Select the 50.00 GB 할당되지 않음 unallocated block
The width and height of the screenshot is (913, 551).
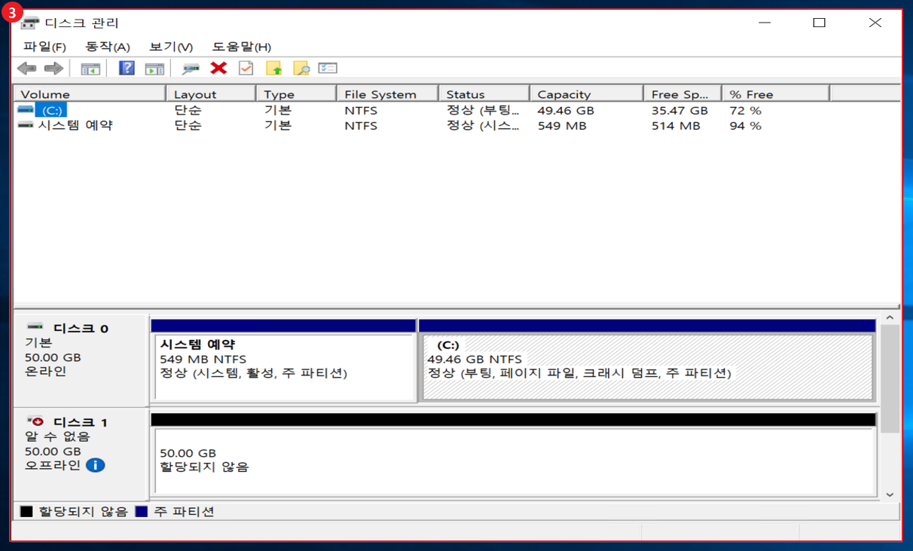(x=514, y=455)
